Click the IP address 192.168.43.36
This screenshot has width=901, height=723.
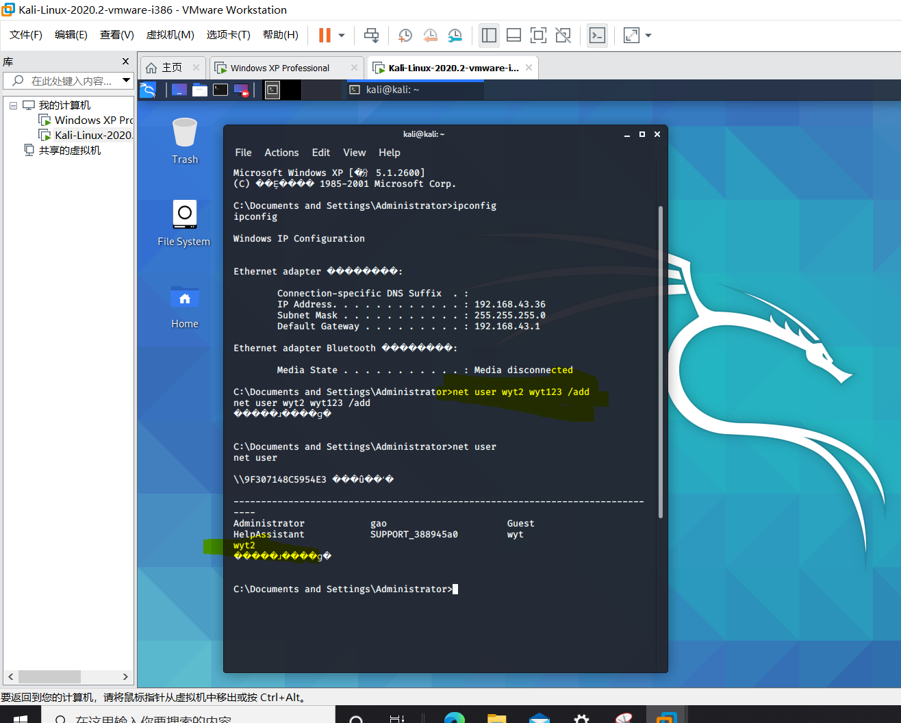coord(510,305)
